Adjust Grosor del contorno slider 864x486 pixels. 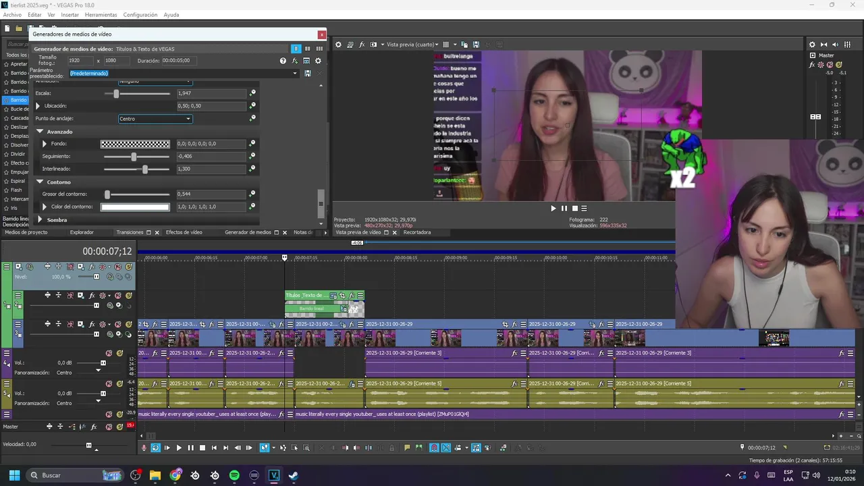point(107,194)
